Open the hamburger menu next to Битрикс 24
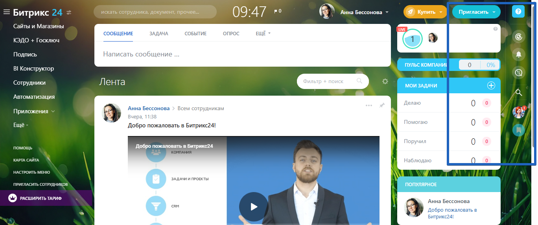This screenshot has height=225, width=538. tap(6, 12)
